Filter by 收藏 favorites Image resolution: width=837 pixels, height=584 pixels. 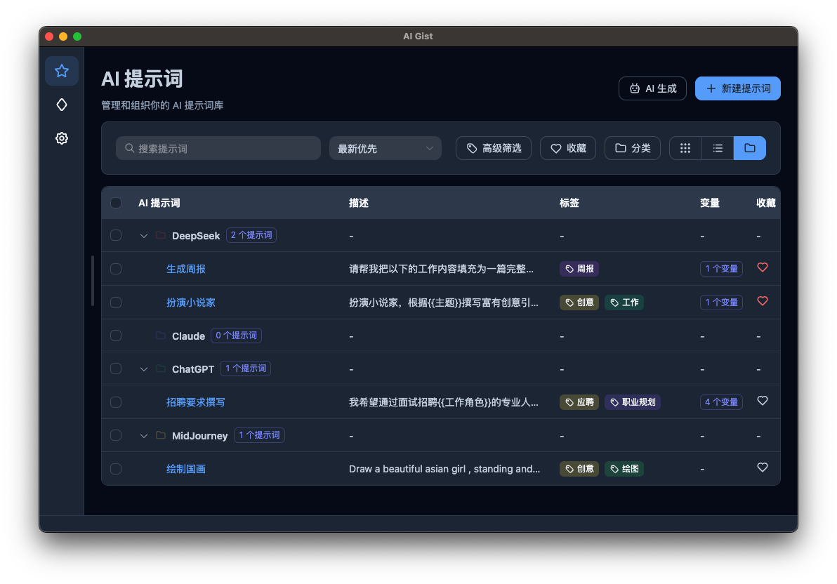567,148
